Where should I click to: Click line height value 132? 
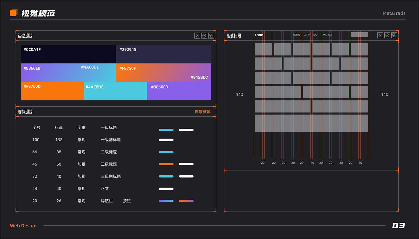[x=59, y=140]
